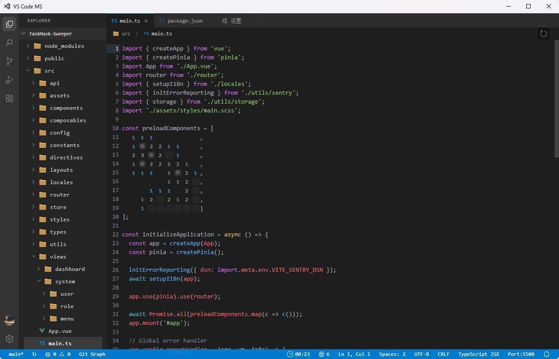Click the VS Code logo in the title bar
This screenshot has height=359, width=559.
point(7,6)
